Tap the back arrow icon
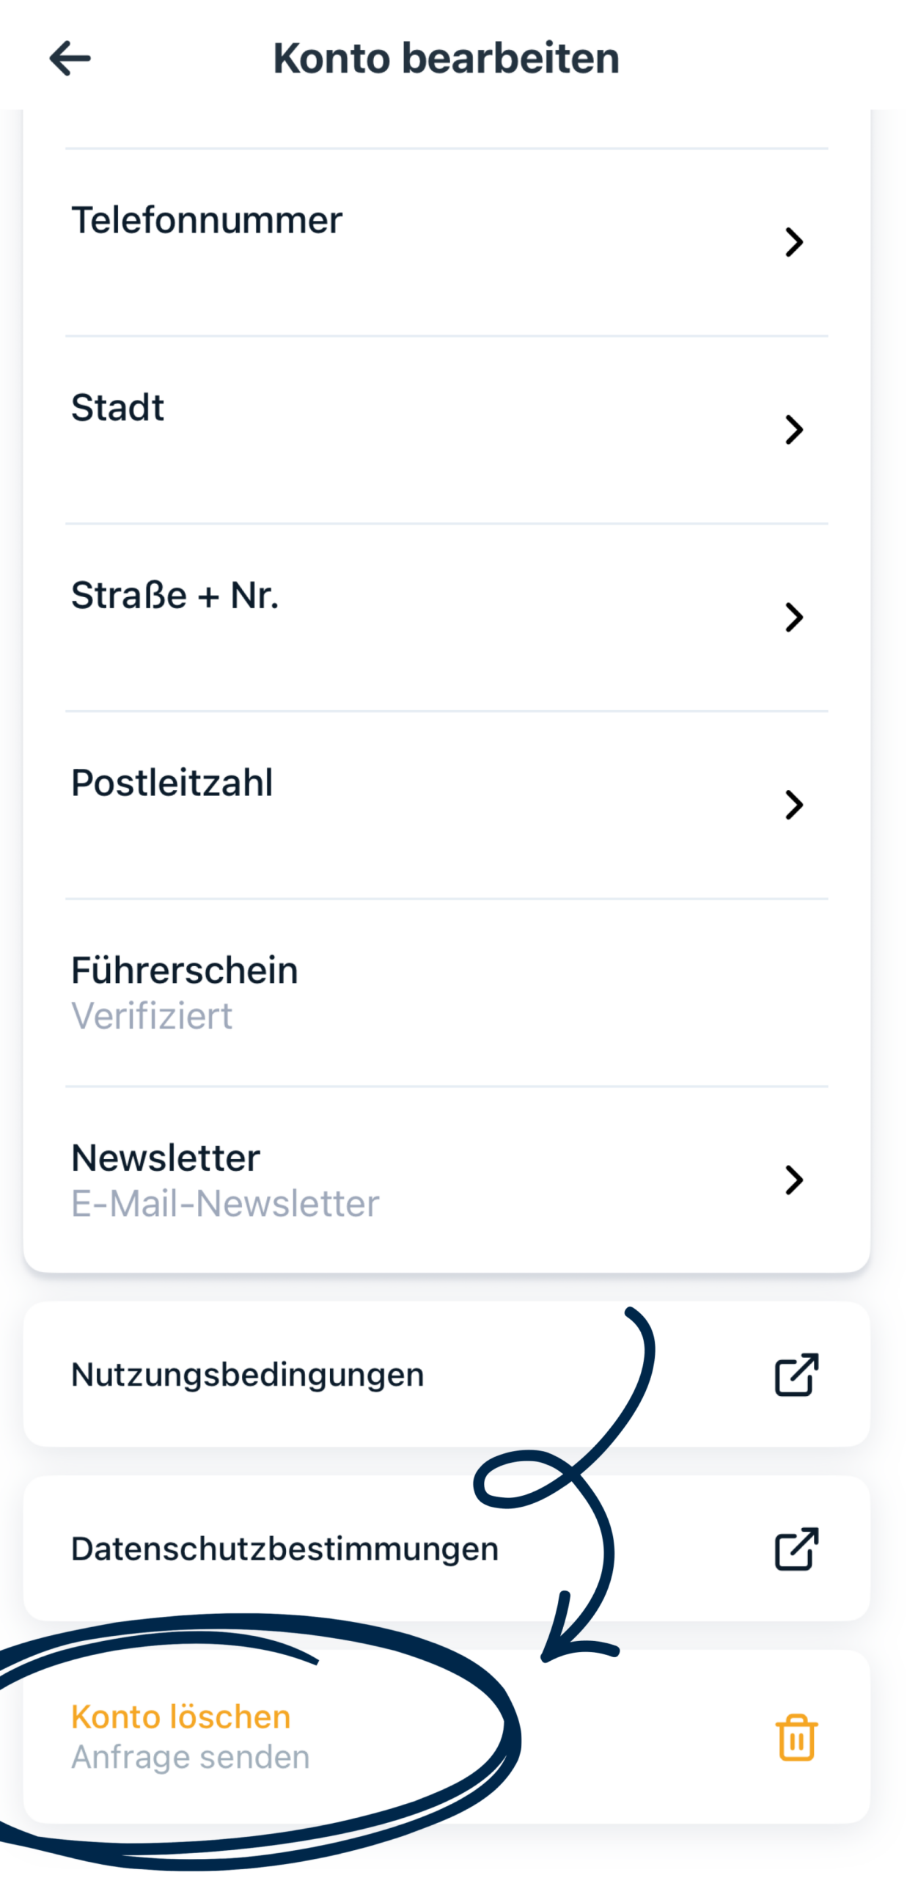 pyautogui.click(x=70, y=59)
